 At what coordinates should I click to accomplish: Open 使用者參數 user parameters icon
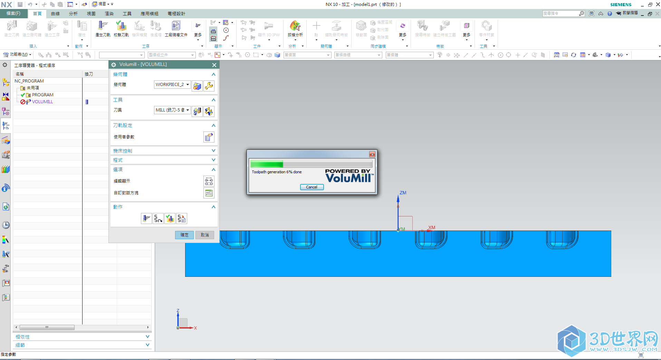(209, 137)
